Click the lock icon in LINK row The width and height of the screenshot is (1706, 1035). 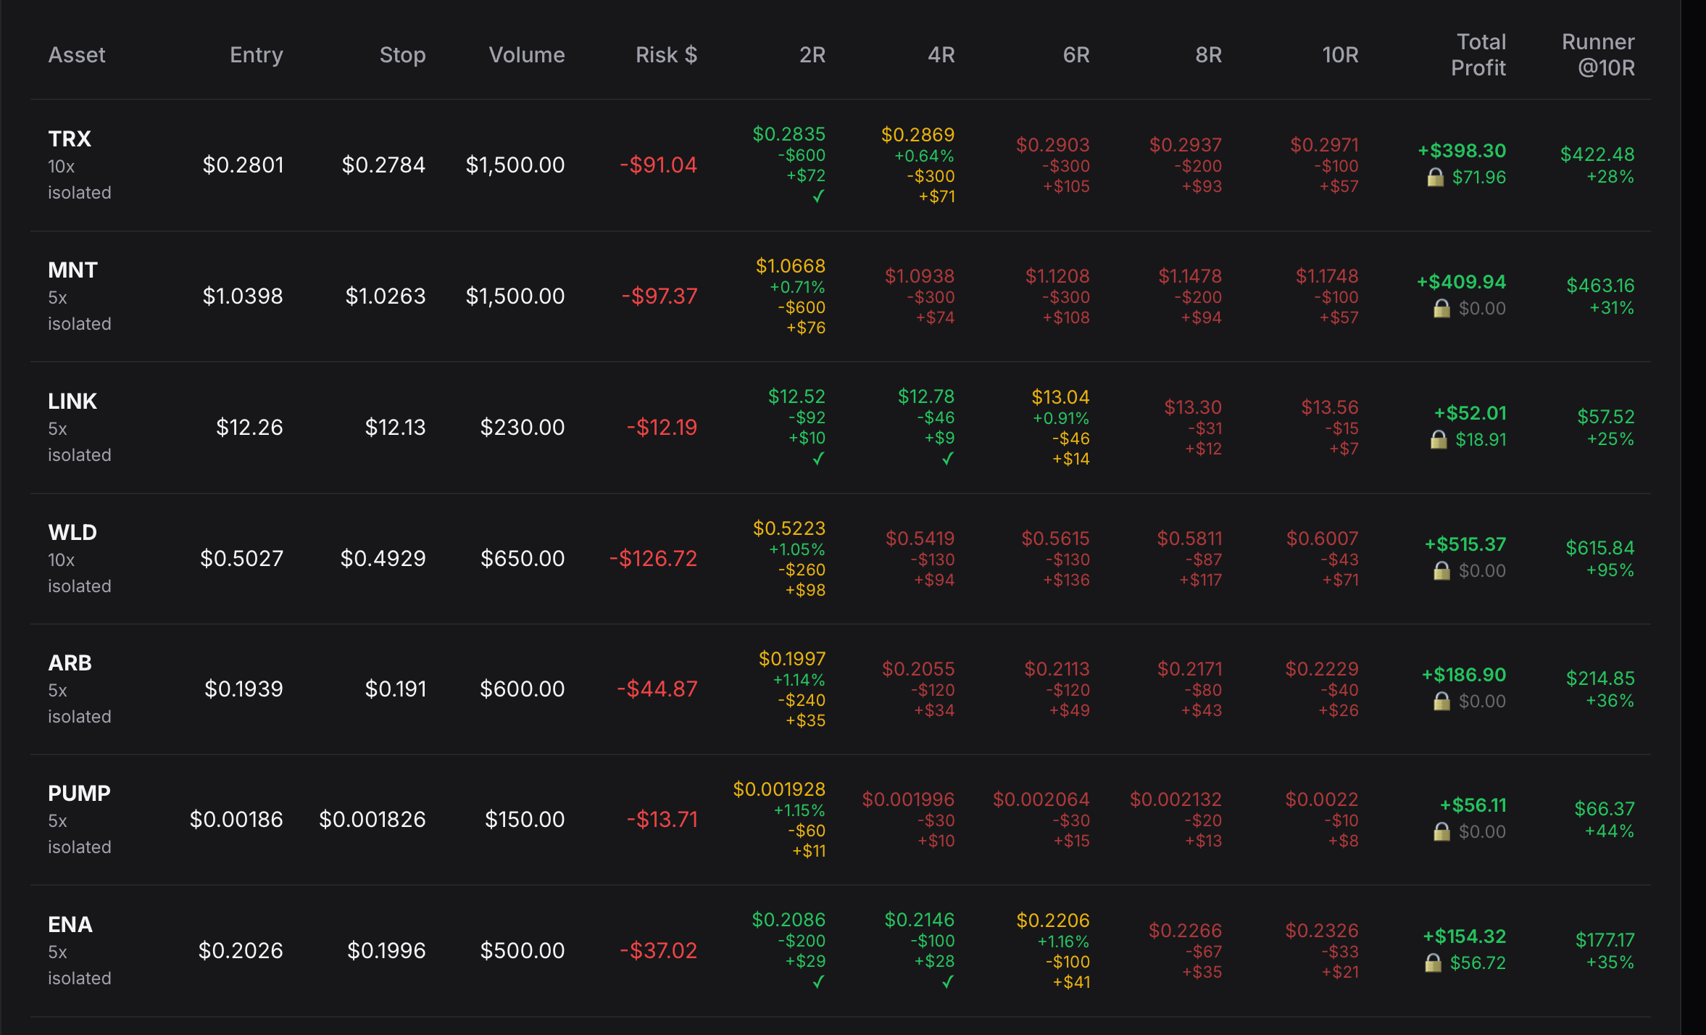pyautogui.click(x=1439, y=440)
